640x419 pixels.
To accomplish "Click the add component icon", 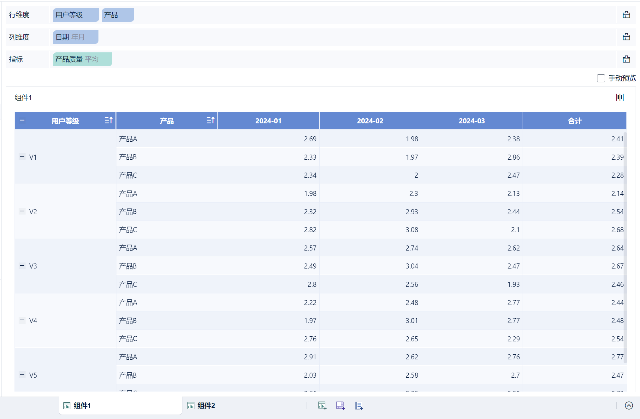I will 322,405.
